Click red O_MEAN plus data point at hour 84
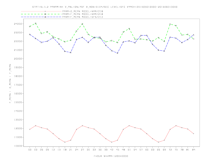The width and height of the screenshot is (211, 163). point(193,134)
